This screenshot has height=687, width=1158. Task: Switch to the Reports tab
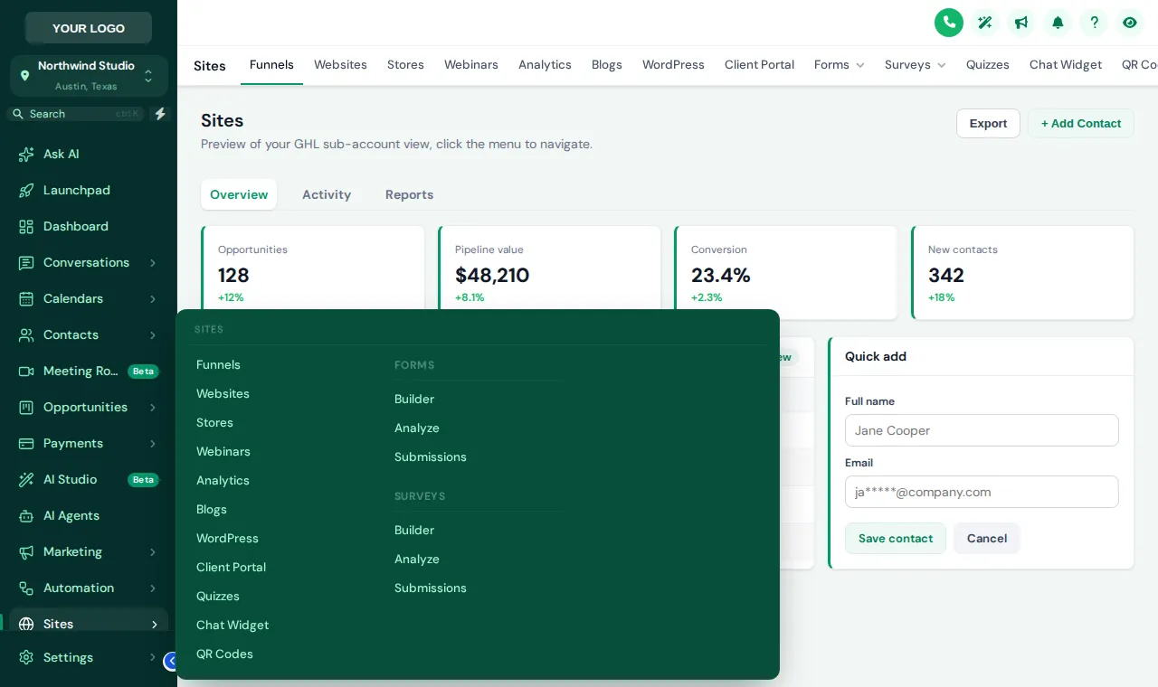coord(409,194)
